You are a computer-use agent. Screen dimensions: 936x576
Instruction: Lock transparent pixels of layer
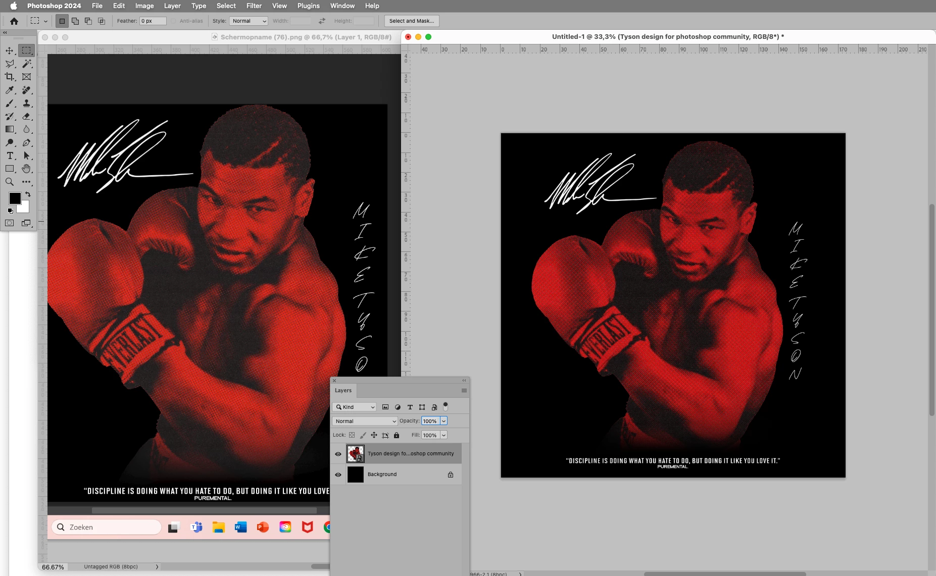pos(352,435)
